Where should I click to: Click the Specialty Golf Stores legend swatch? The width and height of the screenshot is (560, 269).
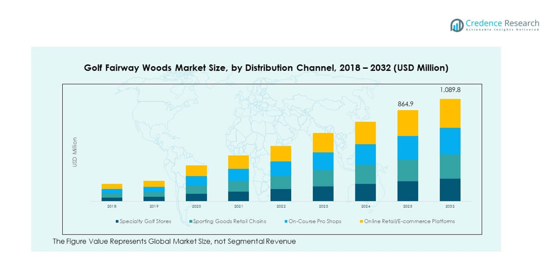click(117, 221)
